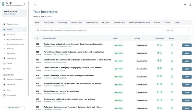Click project title Rénovation d'un centre d'accueil de jour
The width and height of the screenshot is (196, 110).
click(x=62, y=91)
